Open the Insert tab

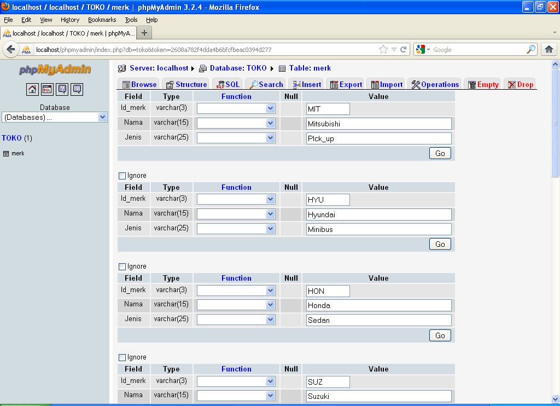[x=307, y=84]
